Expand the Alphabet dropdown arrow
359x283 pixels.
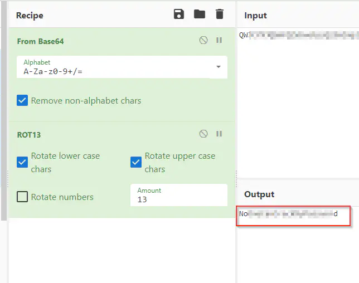tap(218, 67)
